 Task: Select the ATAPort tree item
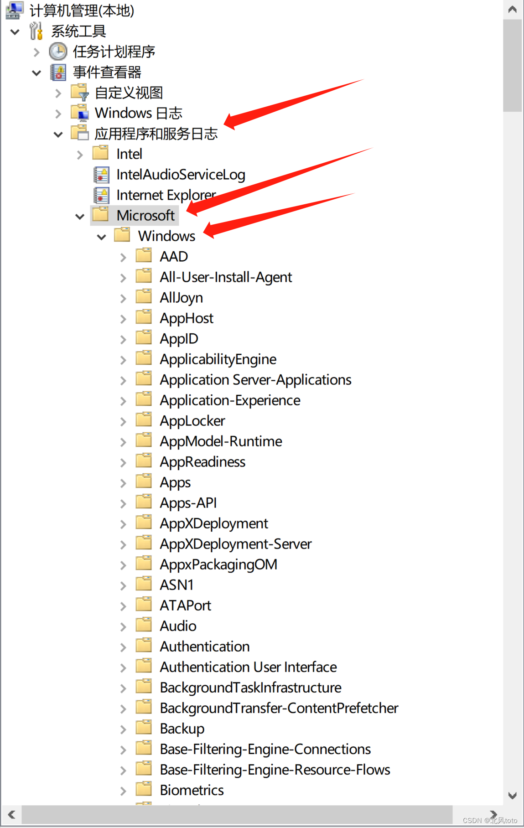point(185,605)
